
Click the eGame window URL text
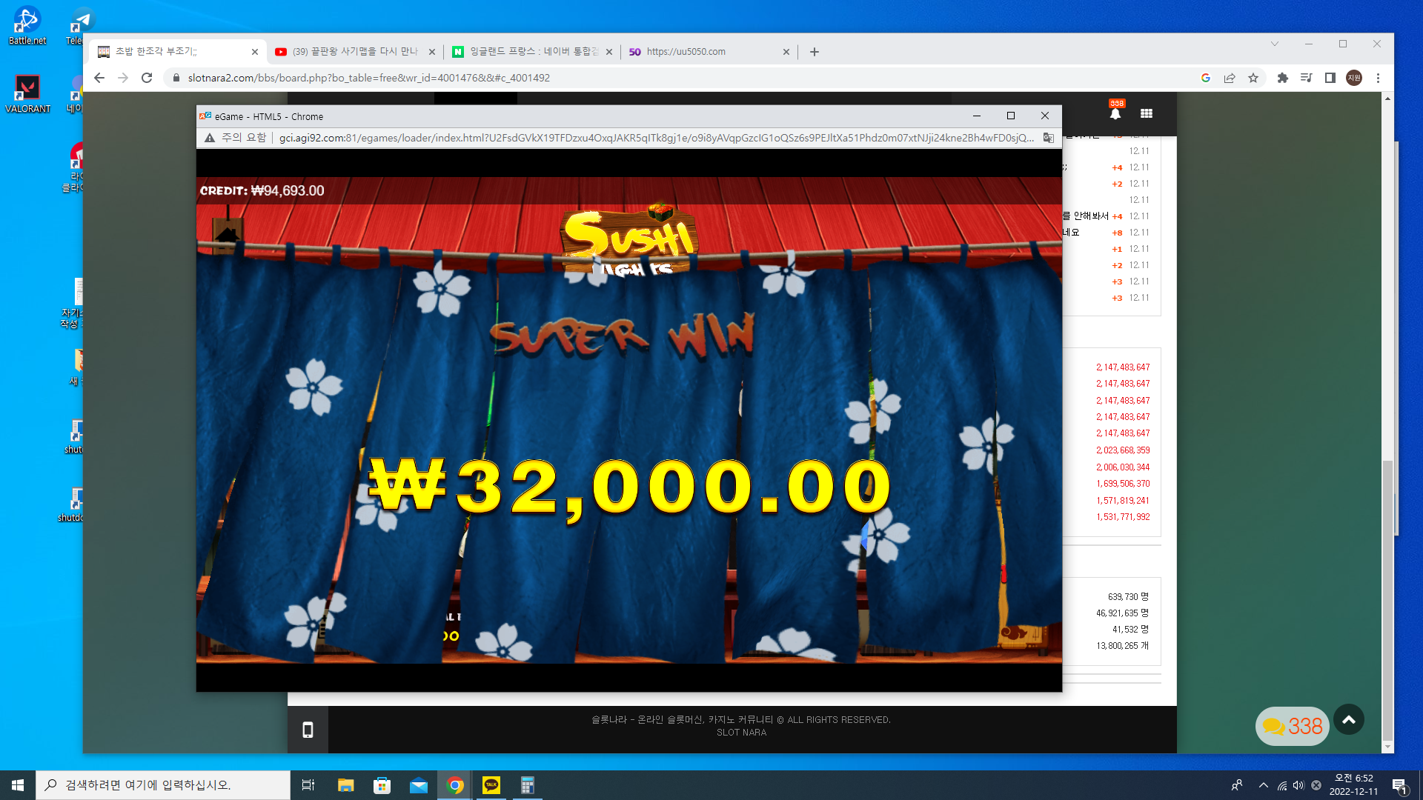[x=657, y=138]
